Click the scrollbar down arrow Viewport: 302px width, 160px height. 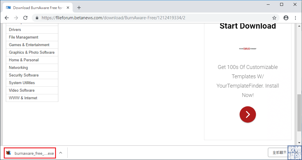coord(299,143)
